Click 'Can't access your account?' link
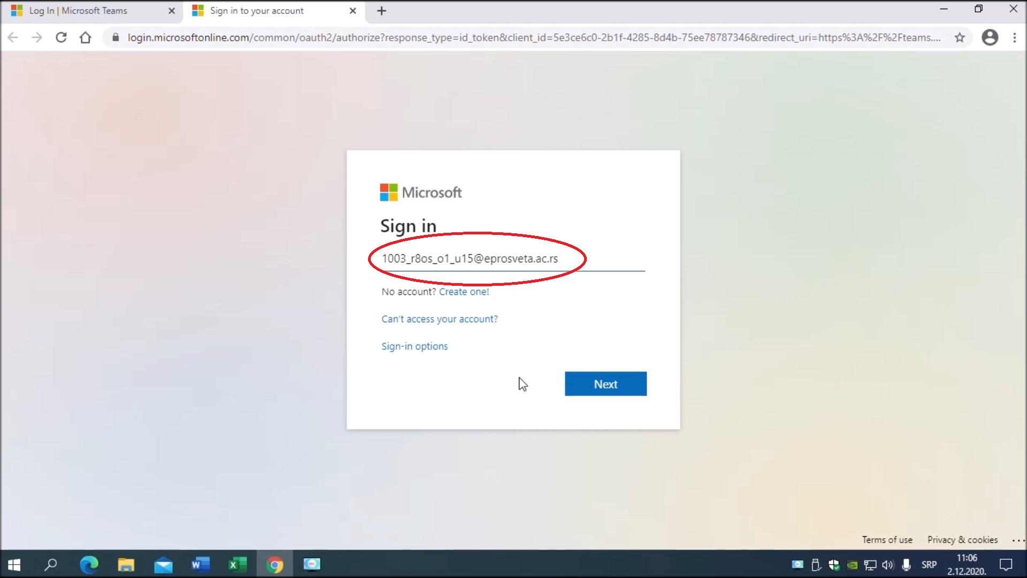 439,319
